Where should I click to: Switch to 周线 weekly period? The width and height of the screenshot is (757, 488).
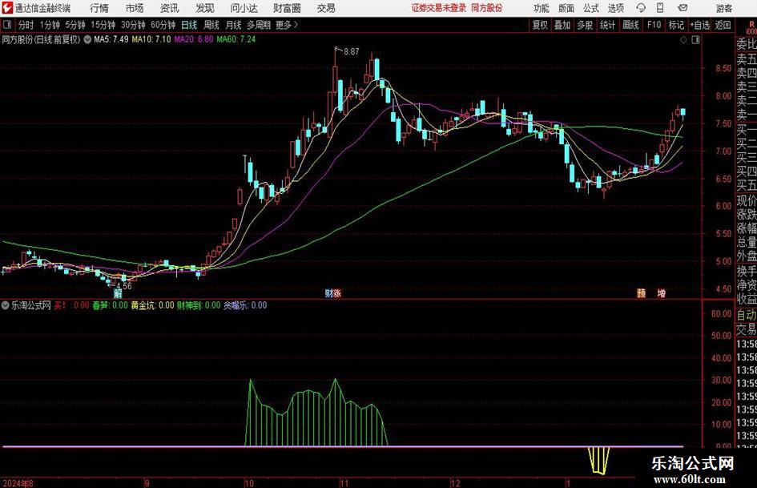(x=211, y=25)
